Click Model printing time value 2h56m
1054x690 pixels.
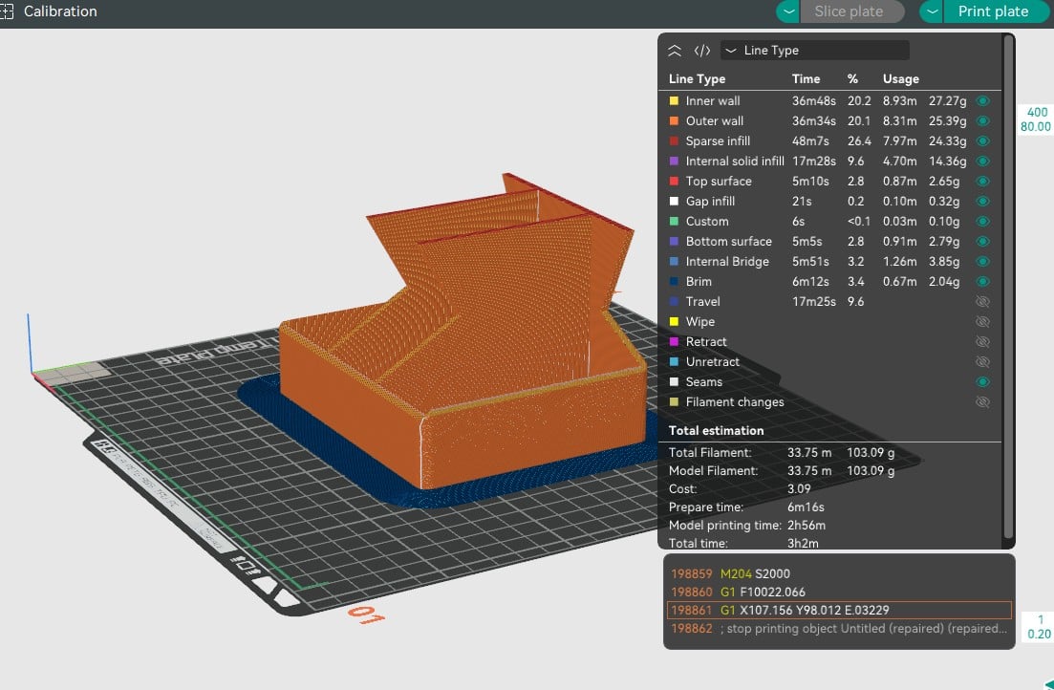pyautogui.click(x=806, y=526)
